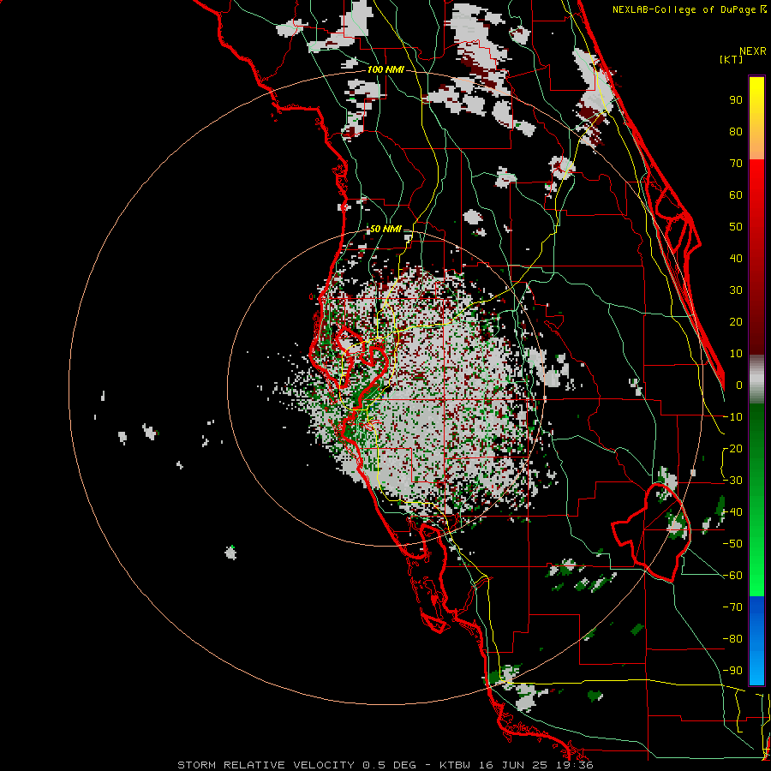Select the 60 knot scale value

click(x=736, y=194)
